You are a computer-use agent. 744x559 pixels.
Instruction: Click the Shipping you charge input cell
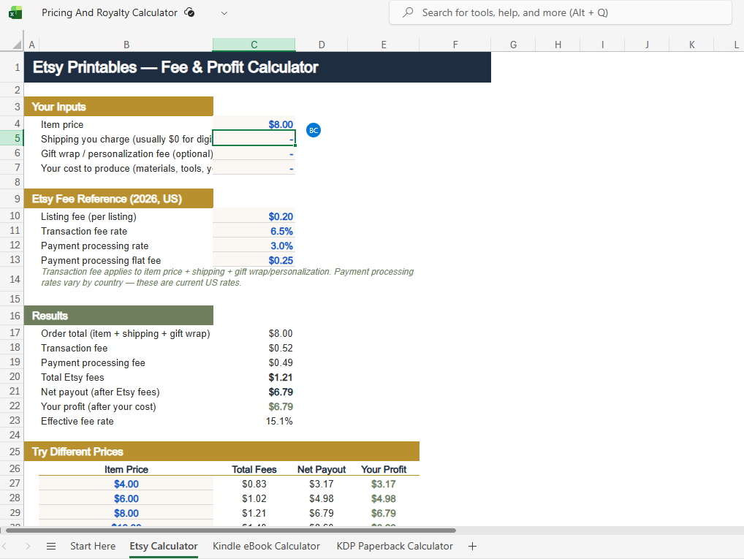[x=254, y=139]
